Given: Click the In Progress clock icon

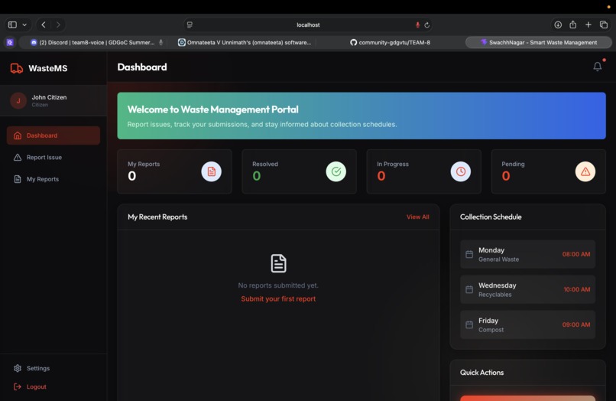Looking at the screenshot, I should (x=460, y=171).
